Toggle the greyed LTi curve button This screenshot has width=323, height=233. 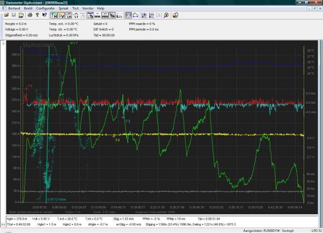pos(83,16)
